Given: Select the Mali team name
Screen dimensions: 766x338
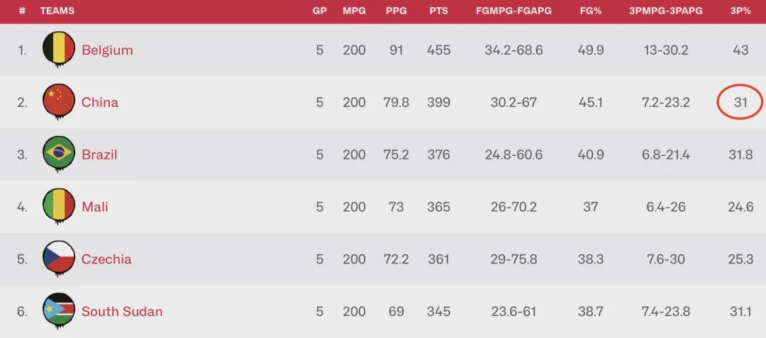Looking at the screenshot, I should click(x=95, y=208).
